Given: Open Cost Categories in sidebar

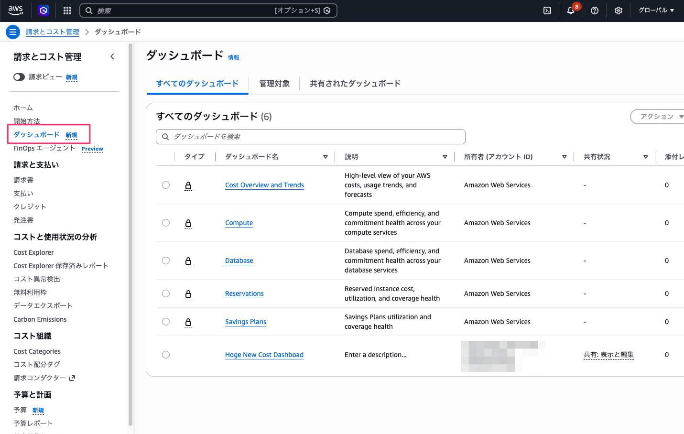Looking at the screenshot, I should coord(37,351).
